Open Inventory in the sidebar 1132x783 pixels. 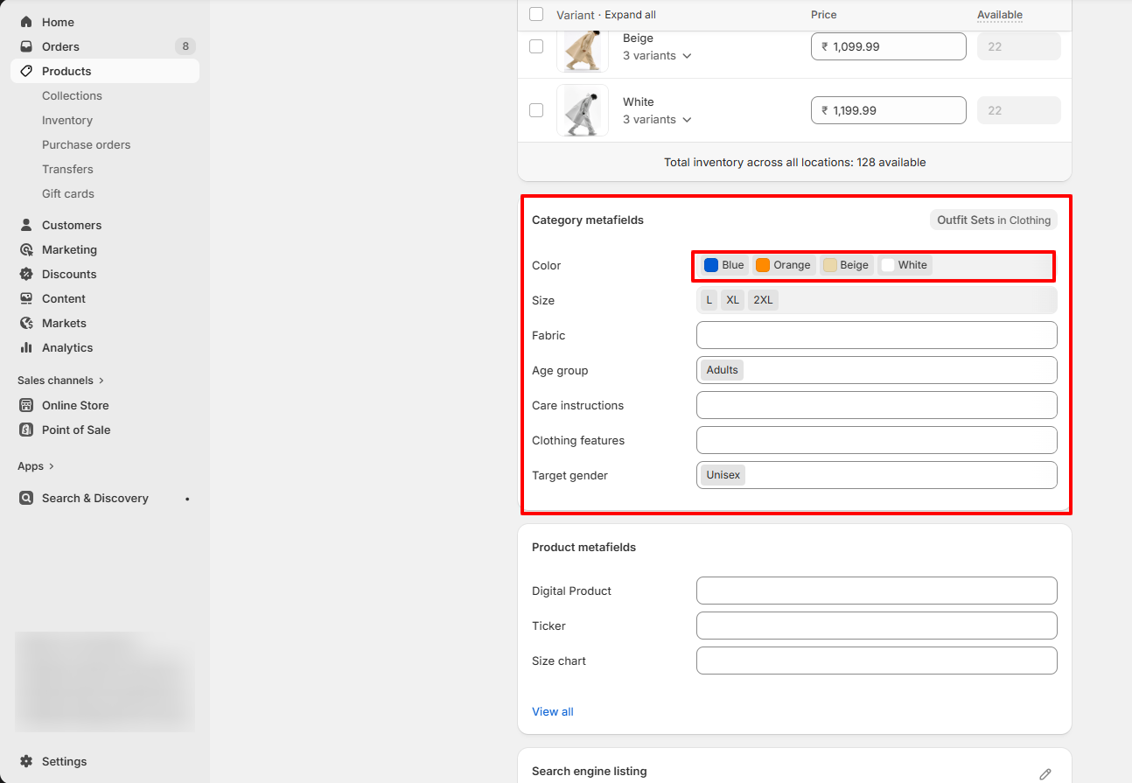67,120
